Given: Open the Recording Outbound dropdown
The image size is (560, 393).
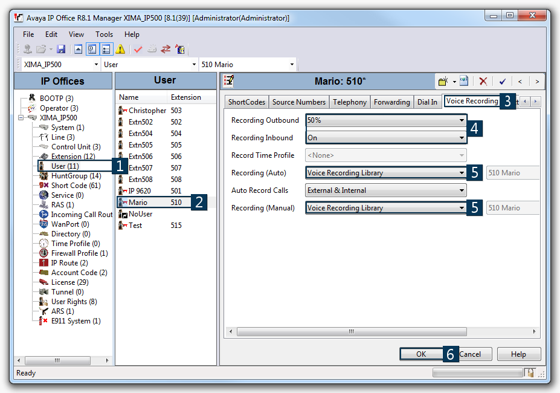Looking at the screenshot, I should point(386,120).
